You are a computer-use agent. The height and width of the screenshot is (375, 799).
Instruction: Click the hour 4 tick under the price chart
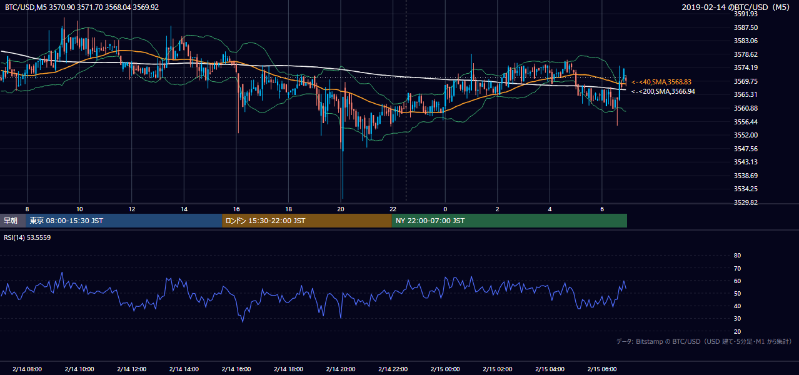coord(550,209)
